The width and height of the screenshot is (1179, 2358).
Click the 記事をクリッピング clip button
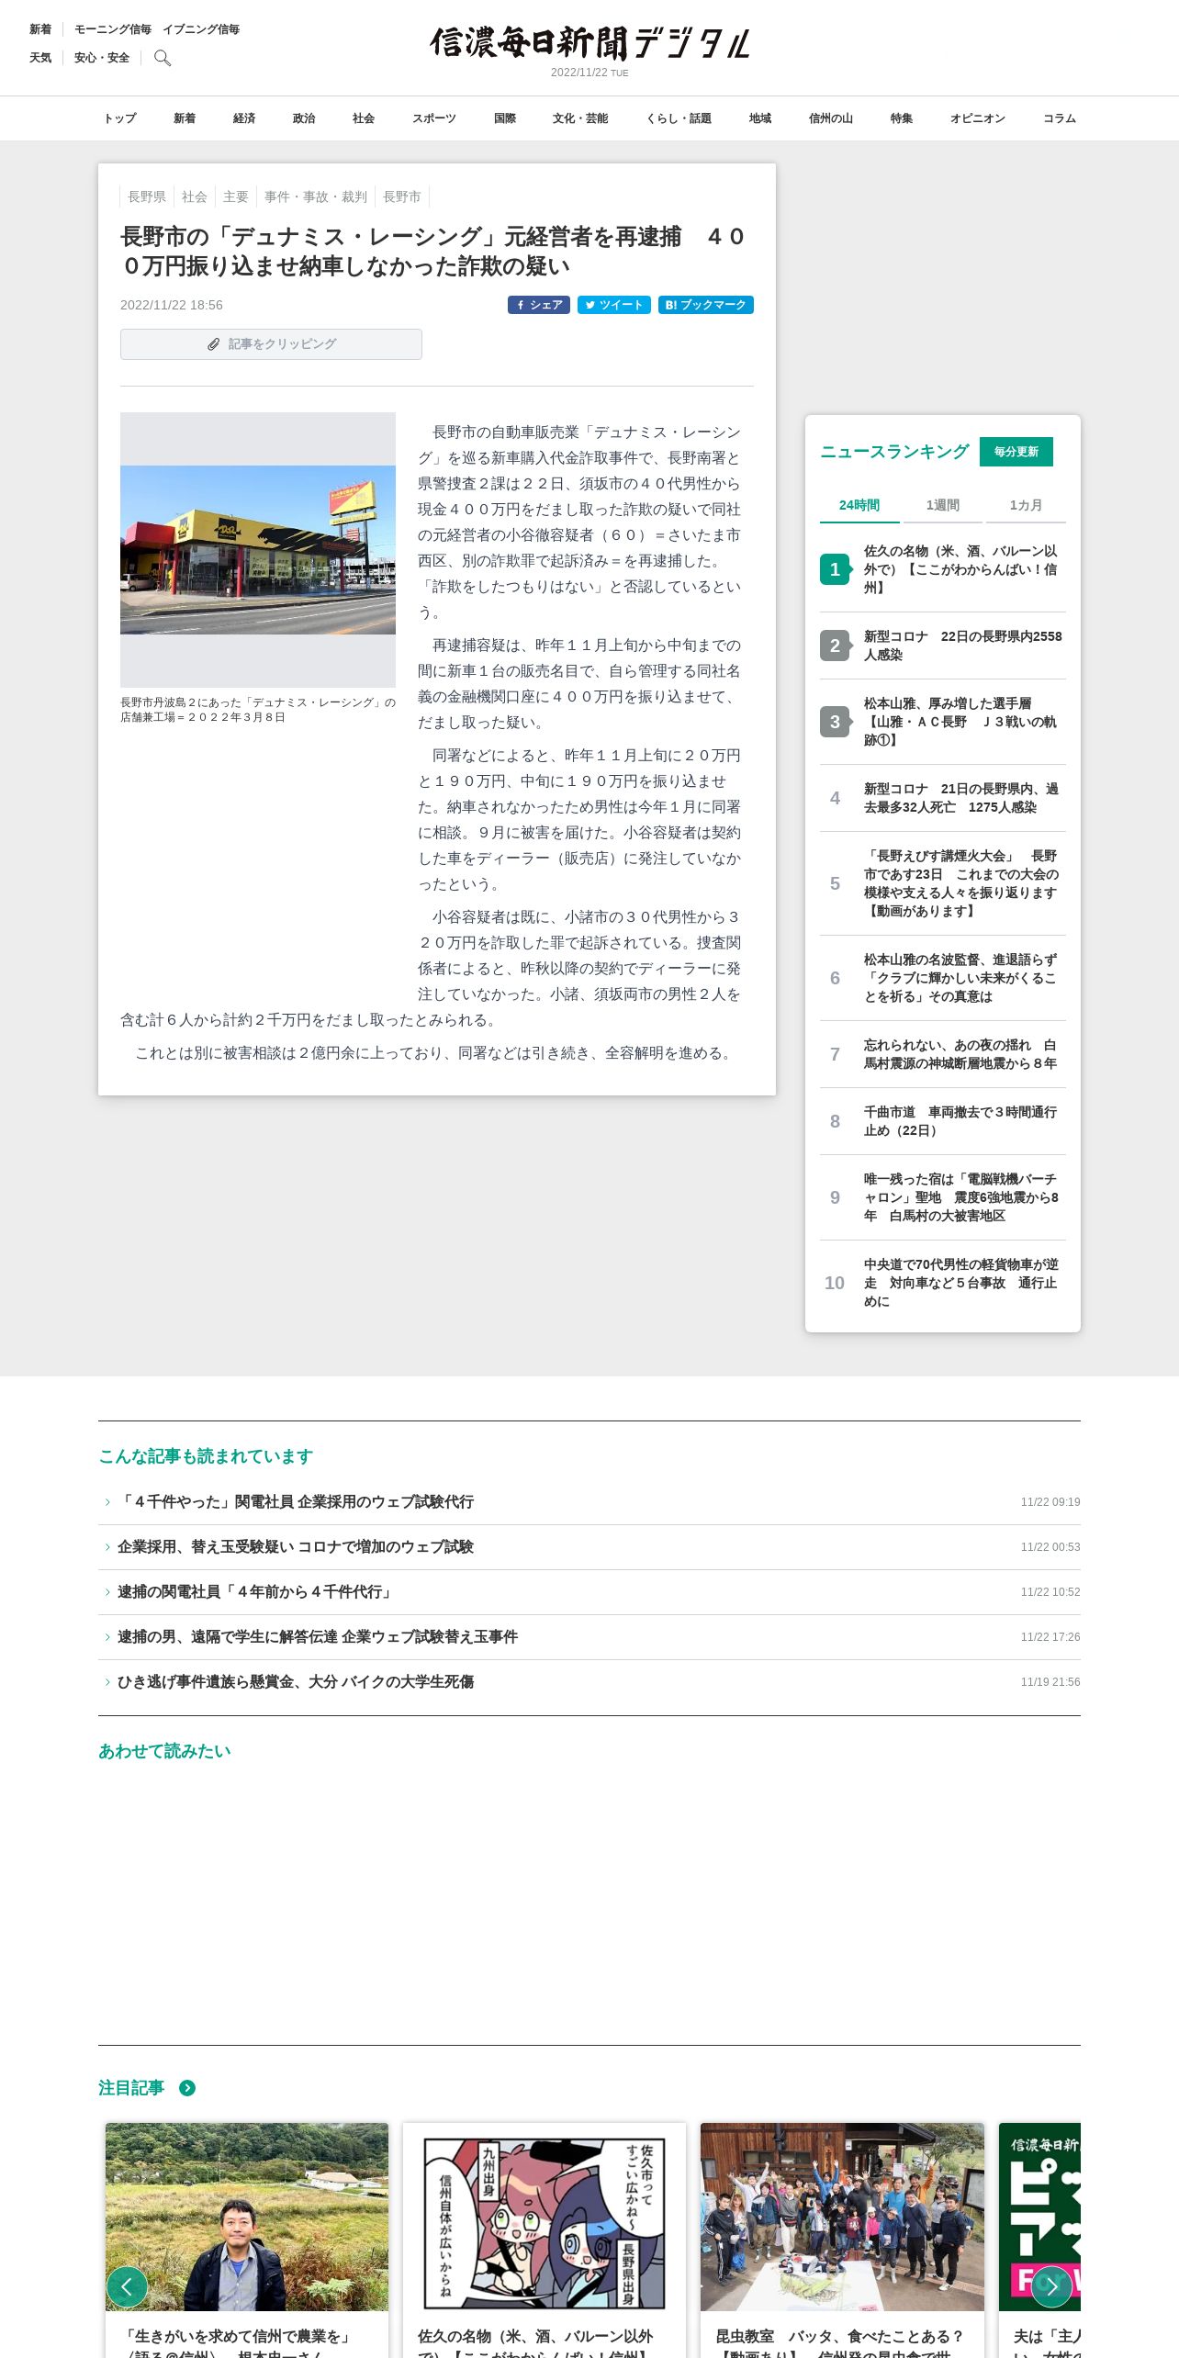[x=271, y=344]
